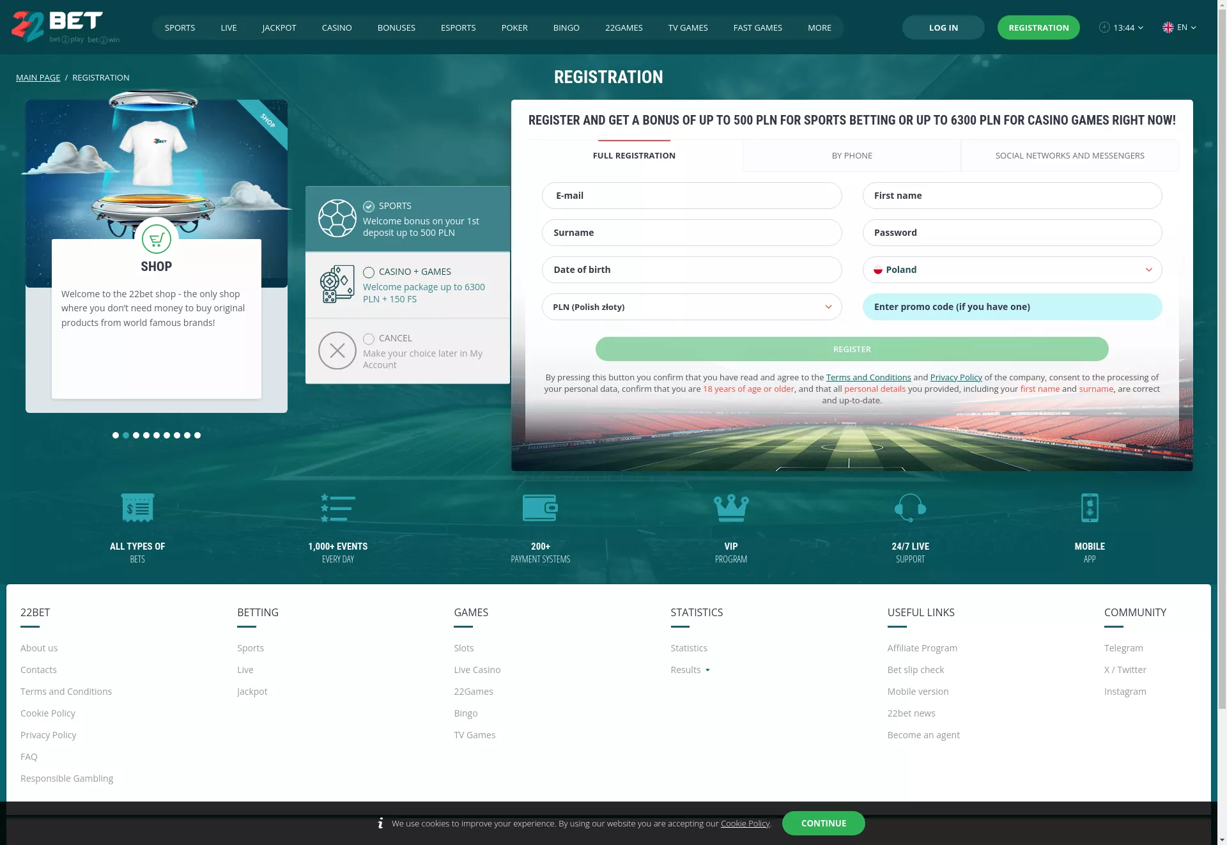1227x845 pixels.
Task: Click the clock icon beside 13:44
Action: (x=1104, y=27)
